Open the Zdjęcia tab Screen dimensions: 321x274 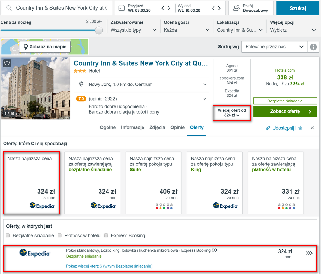(x=157, y=128)
